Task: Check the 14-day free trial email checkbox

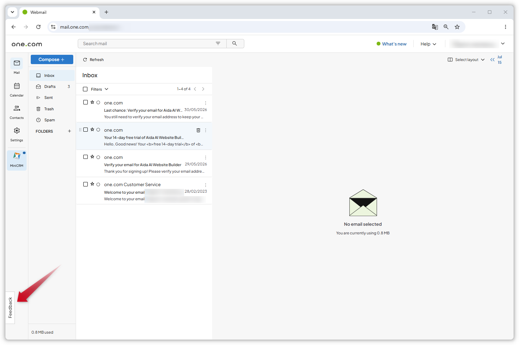Action: coord(85,130)
